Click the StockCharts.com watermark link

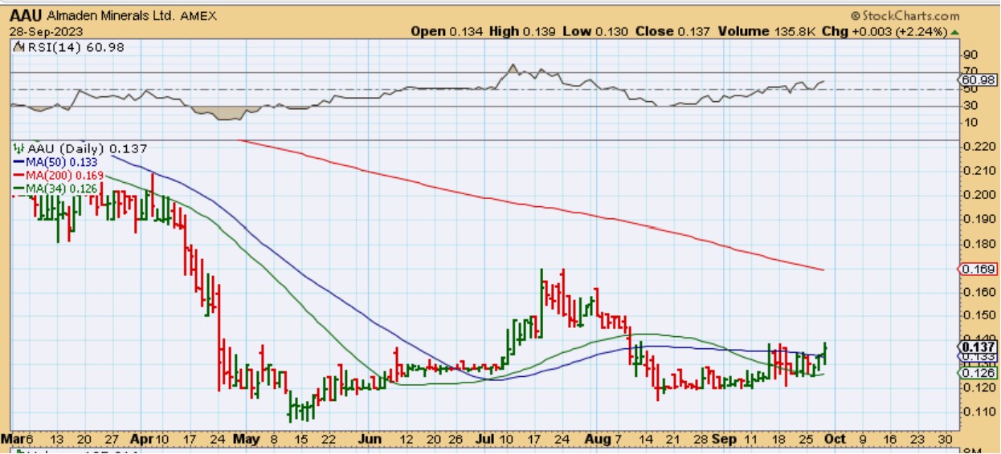pos(905,16)
